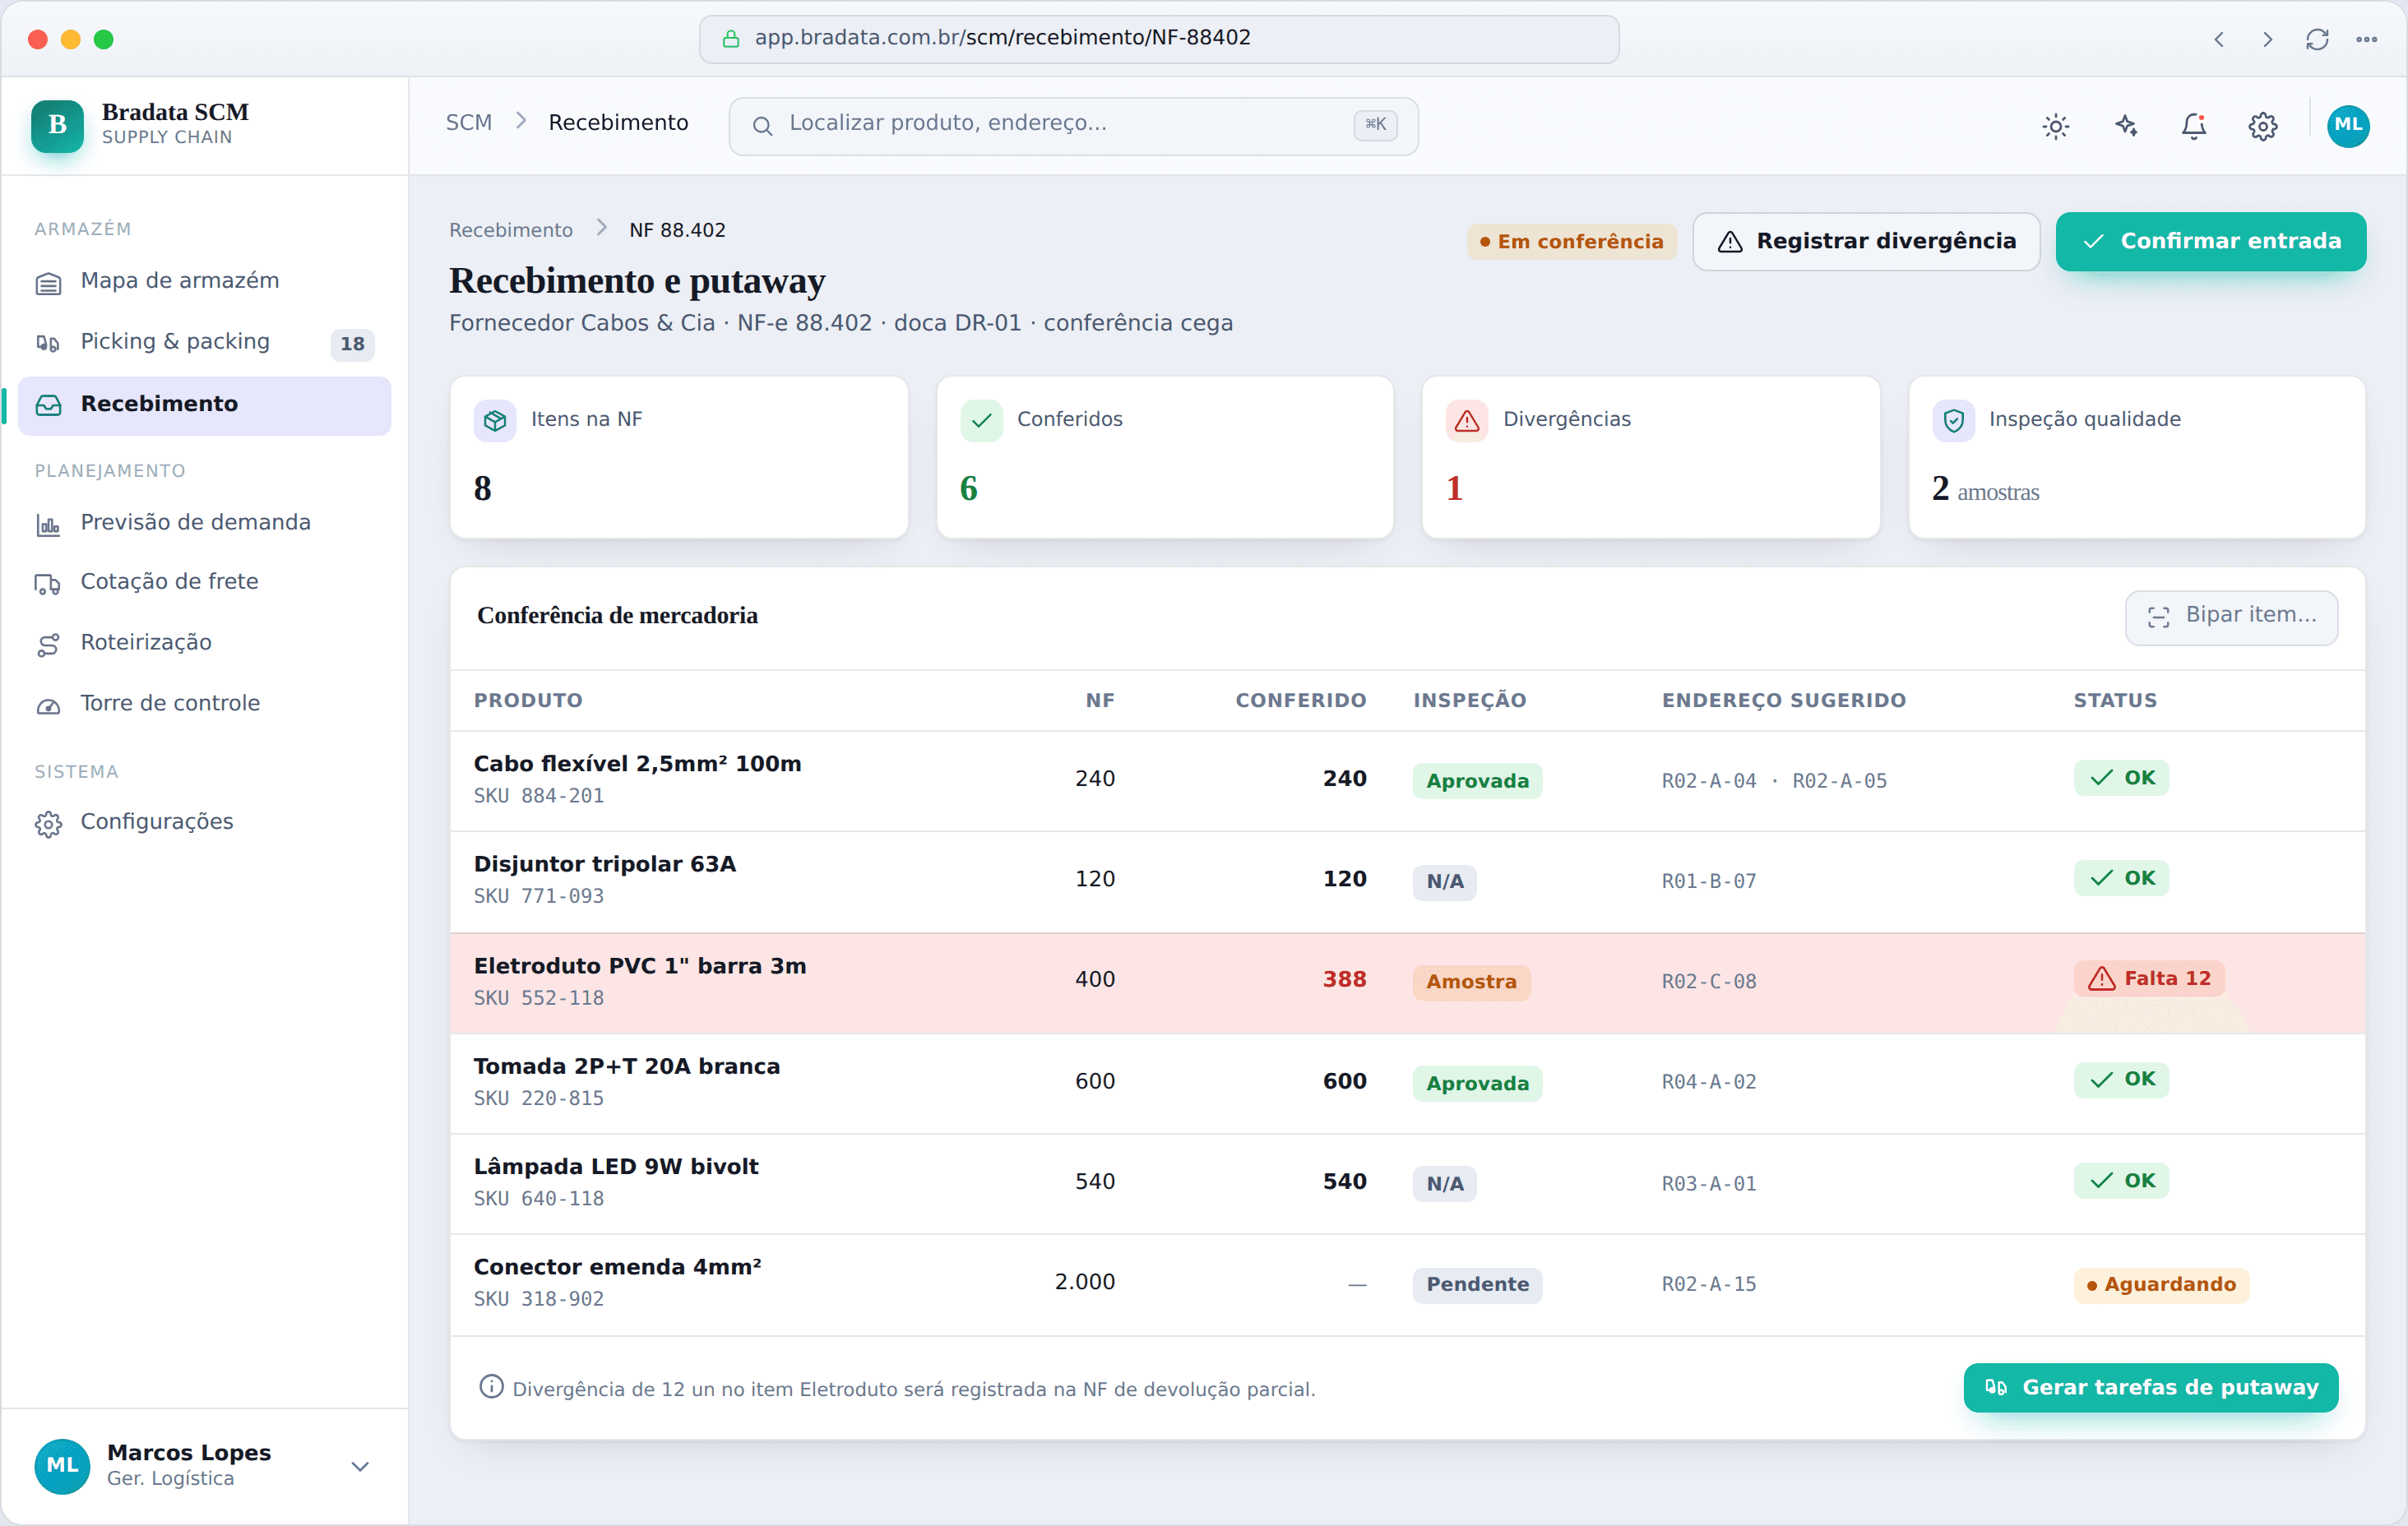Open Mapa de armazém

(x=204, y=281)
